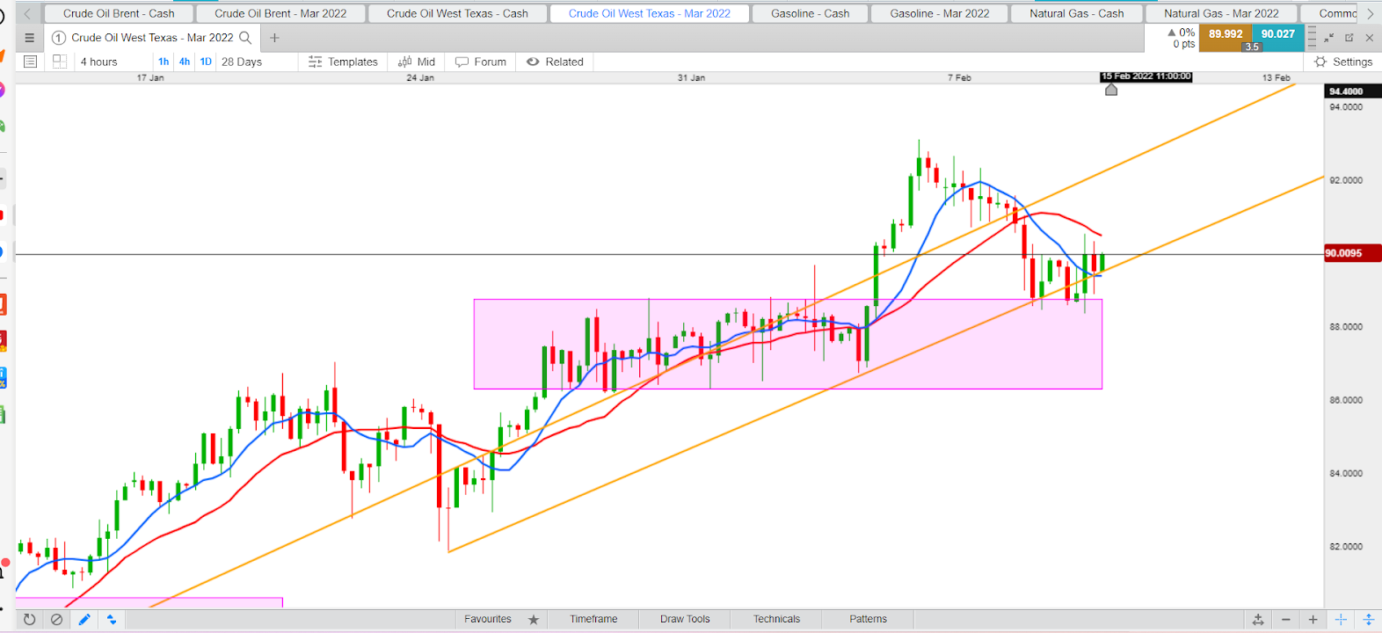
Task: Click the Favourites star icon
Action: pyautogui.click(x=534, y=619)
